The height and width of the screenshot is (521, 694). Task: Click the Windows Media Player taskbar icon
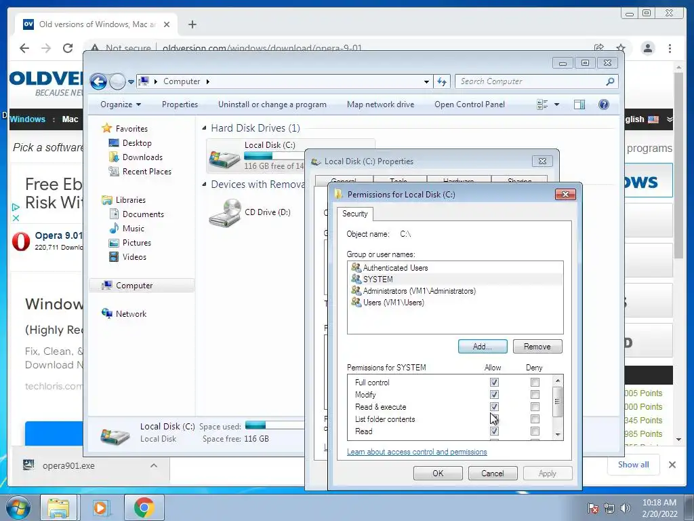pos(100,507)
